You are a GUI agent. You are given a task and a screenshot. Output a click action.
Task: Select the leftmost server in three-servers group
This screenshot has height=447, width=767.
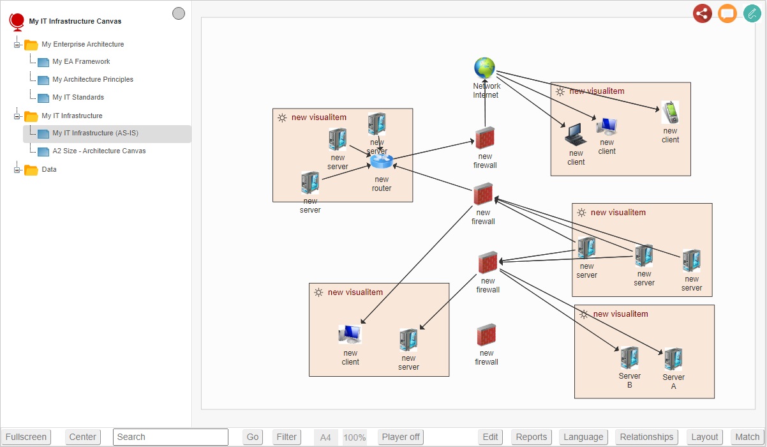click(x=586, y=248)
